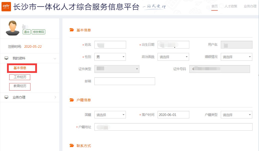Go to the 人才政策 top menu
The image size is (259, 151).
click(x=231, y=6)
